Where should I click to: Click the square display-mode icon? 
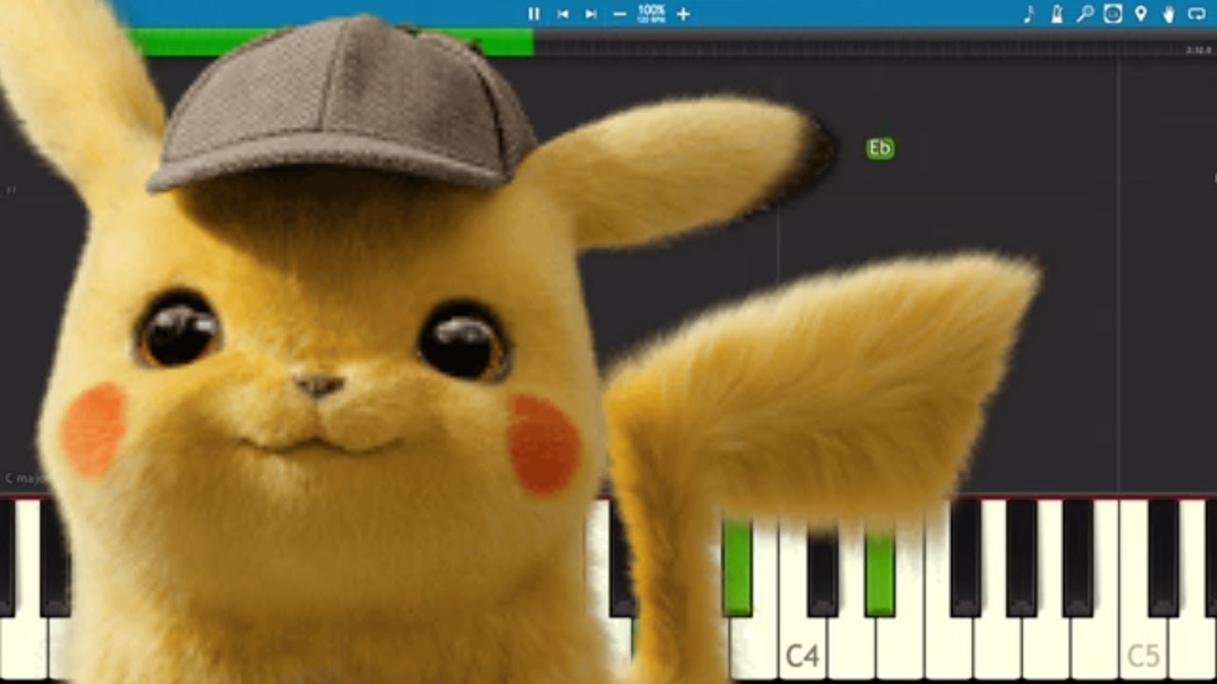pyautogui.click(x=1112, y=14)
